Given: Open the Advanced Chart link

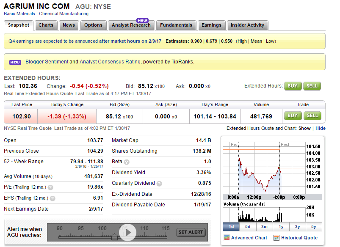Looking at the screenshot, I should tap(249, 238).
